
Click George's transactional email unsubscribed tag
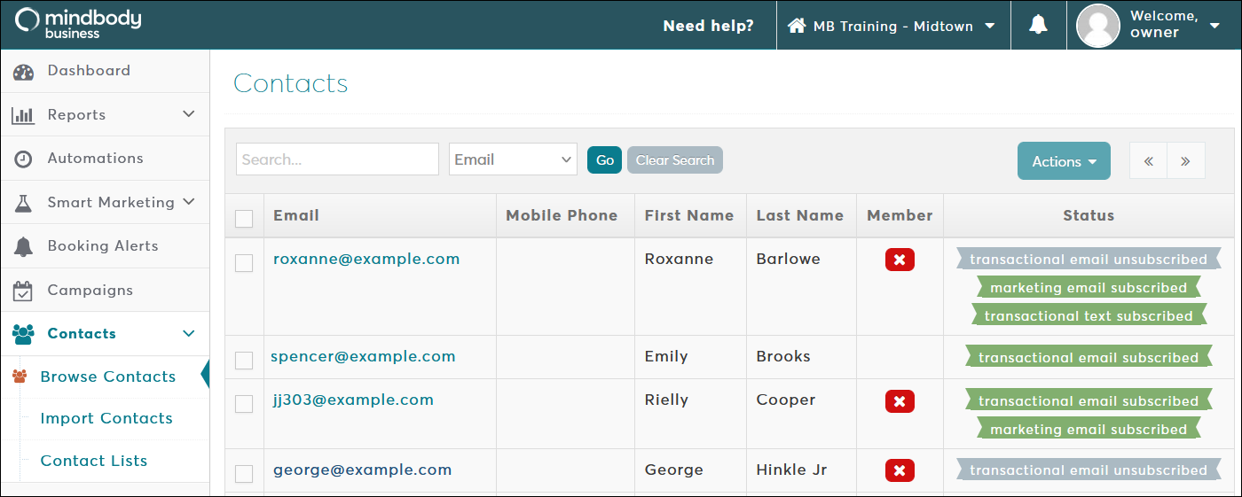pos(1089,470)
